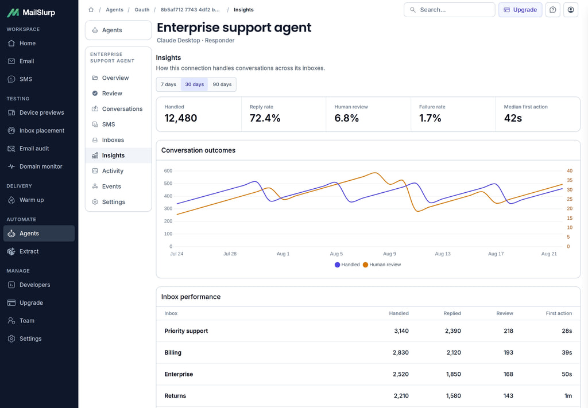Click the Inbox performance heading
The height and width of the screenshot is (408, 588).
click(191, 297)
